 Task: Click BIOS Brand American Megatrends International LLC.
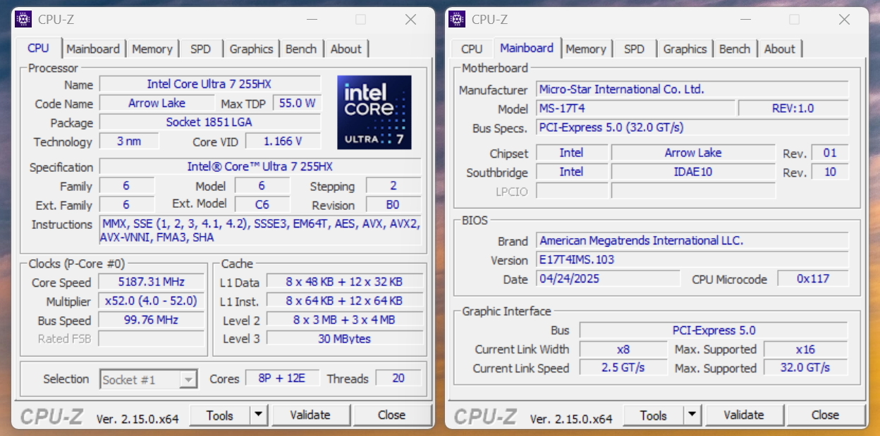click(692, 241)
